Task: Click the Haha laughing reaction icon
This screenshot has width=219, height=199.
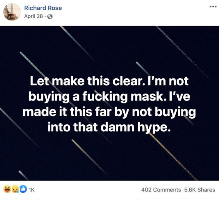Action: tap(6, 189)
